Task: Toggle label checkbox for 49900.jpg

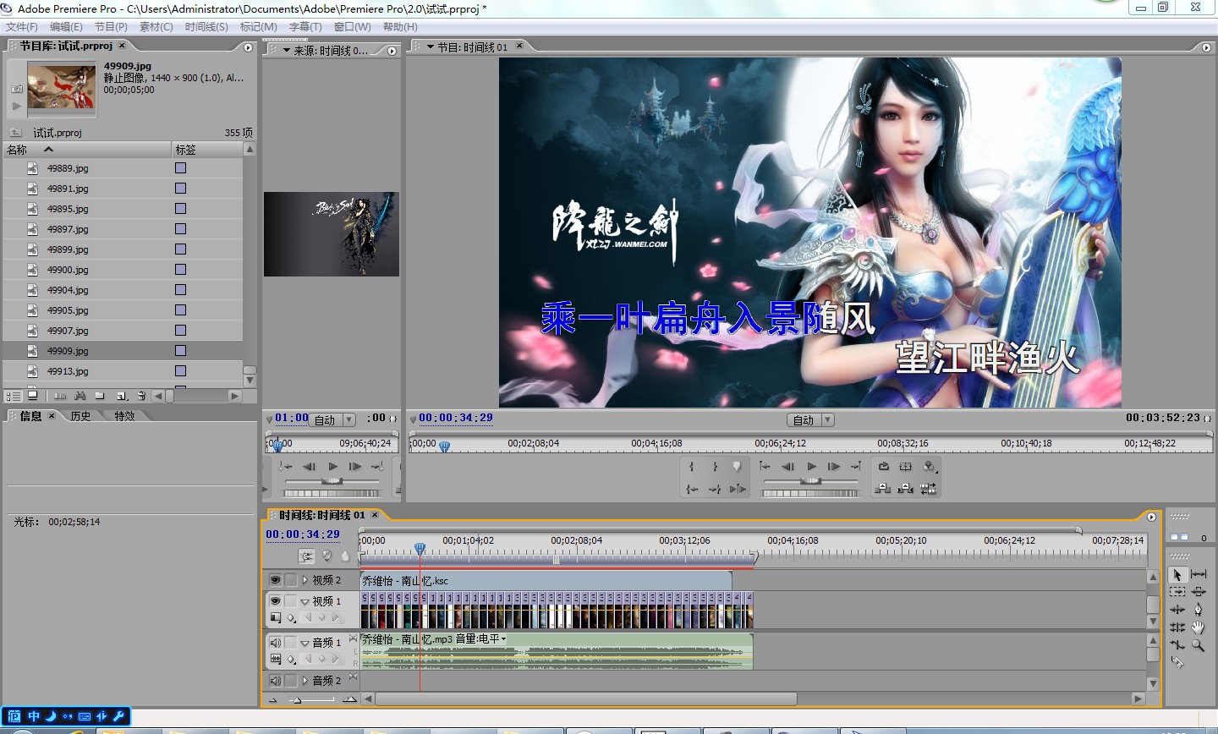Action: point(180,270)
